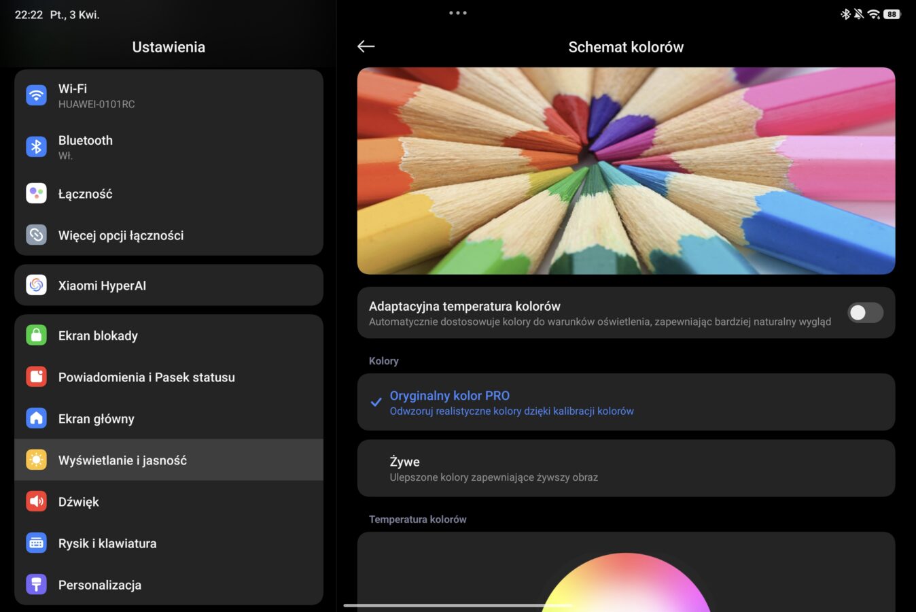Tap the Ekran blokady lock icon
Image resolution: width=916 pixels, height=612 pixels.
coord(37,335)
